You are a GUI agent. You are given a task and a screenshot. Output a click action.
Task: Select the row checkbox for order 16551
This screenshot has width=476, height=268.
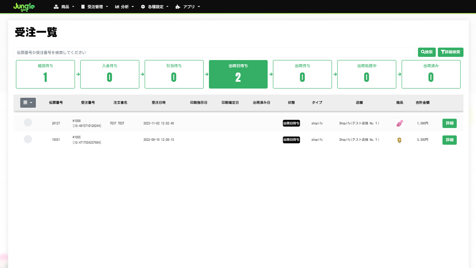click(x=28, y=139)
